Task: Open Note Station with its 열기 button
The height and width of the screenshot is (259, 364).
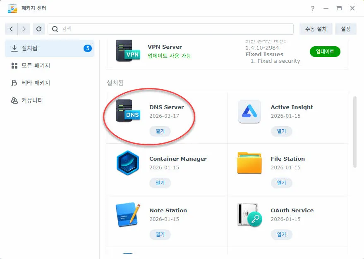Action: pos(160,235)
